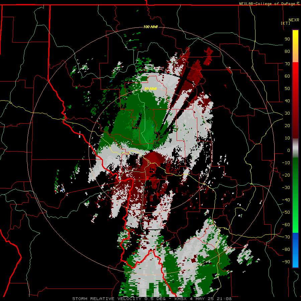
Task: Click the -30 value on the velocity scale
Action: point(286,188)
